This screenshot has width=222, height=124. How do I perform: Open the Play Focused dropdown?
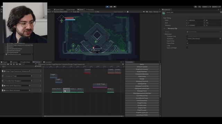[x=119, y=12]
